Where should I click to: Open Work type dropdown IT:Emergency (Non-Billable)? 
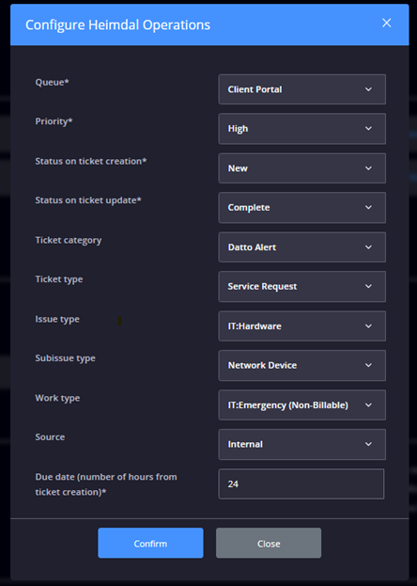tap(302, 405)
